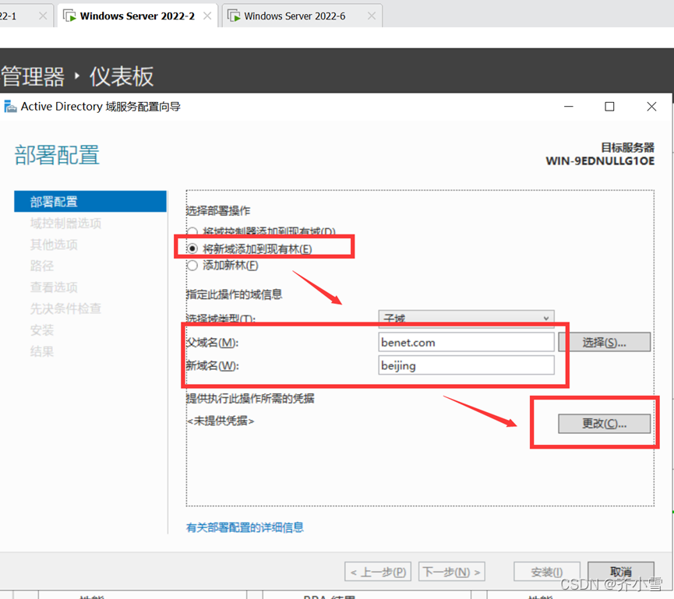The image size is (674, 599).
Task: Select the 安装 step in sidebar
Action: (42, 330)
